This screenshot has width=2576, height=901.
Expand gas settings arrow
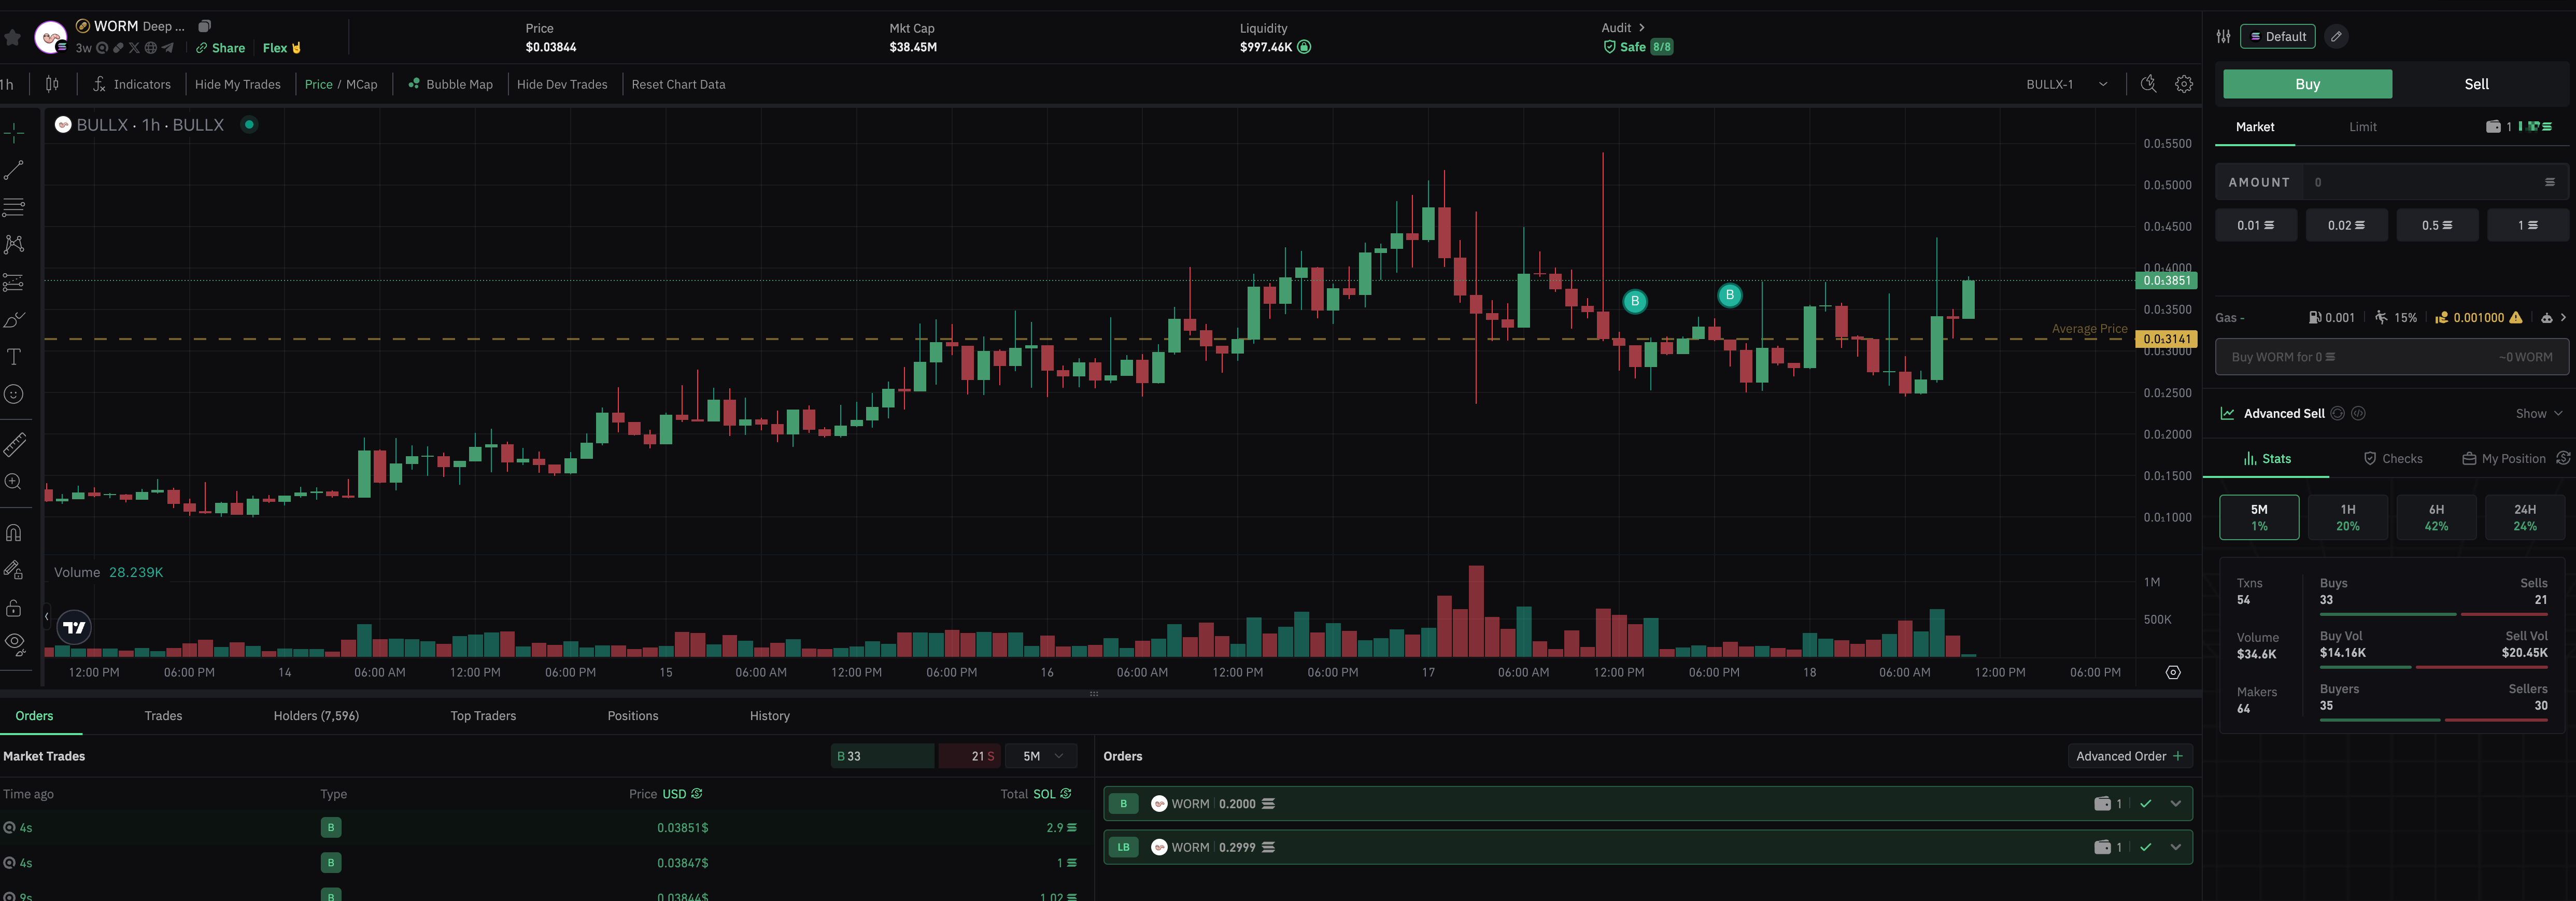[x=2563, y=318]
